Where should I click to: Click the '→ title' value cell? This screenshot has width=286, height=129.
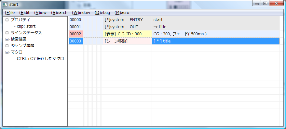(x=216, y=27)
